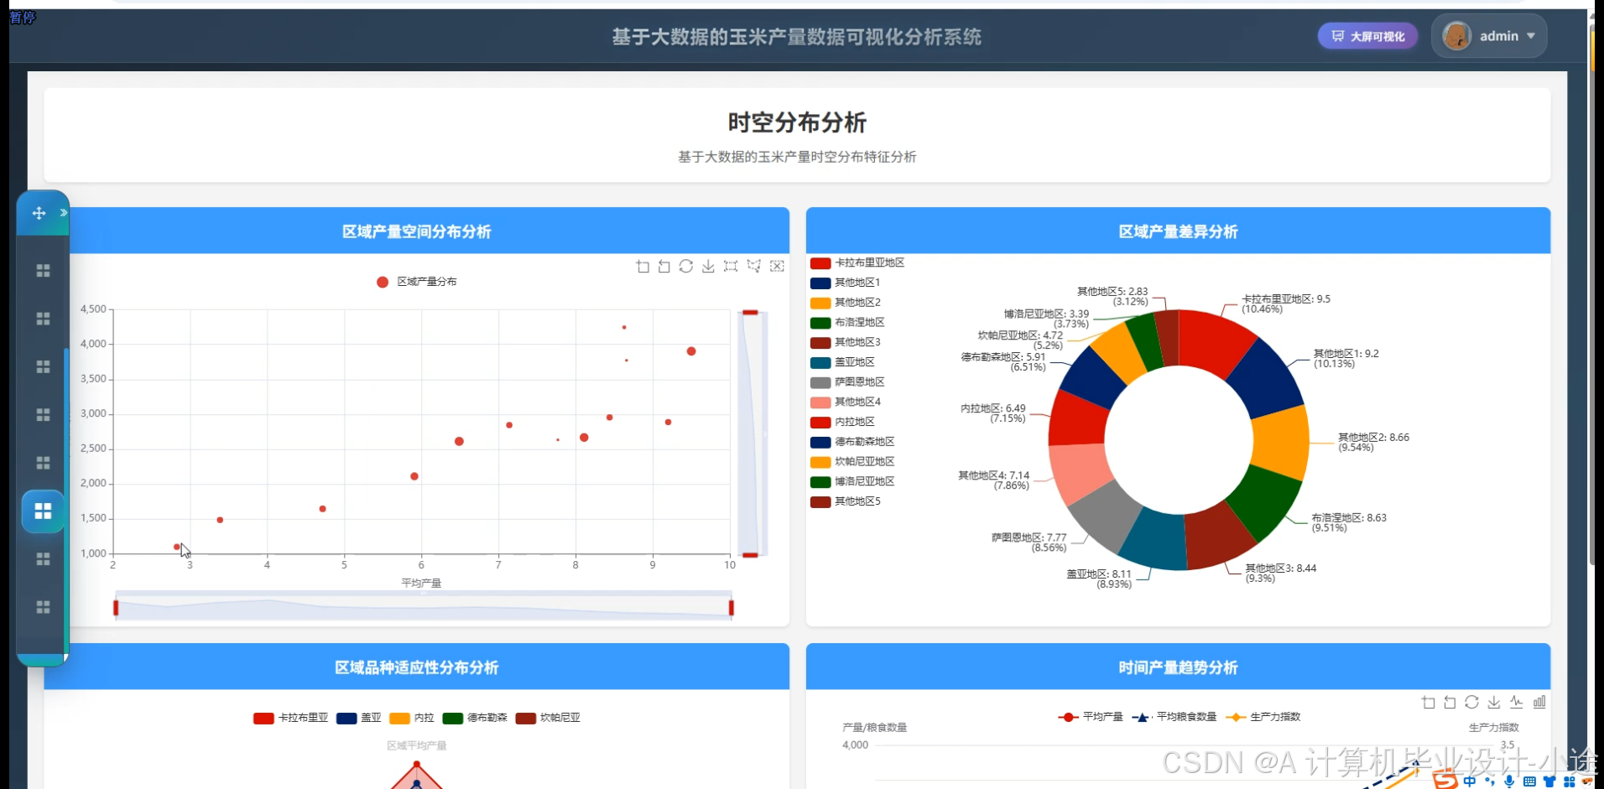Download scatter chart as image
The width and height of the screenshot is (1604, 789).
tap(708, 267)
